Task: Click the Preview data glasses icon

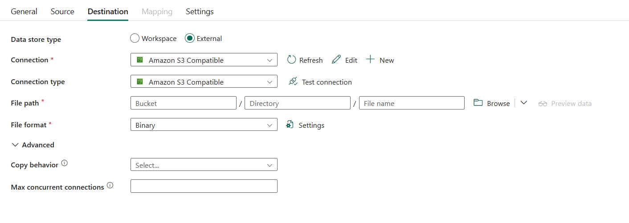Action: tap(543, 103)
